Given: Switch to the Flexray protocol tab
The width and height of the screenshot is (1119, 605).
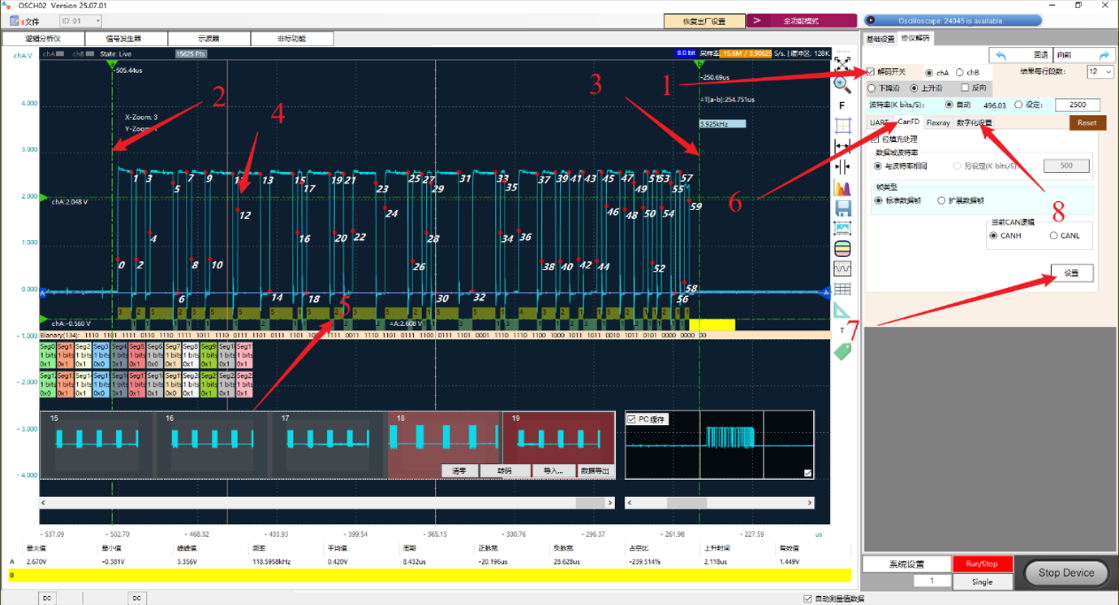Looking at the screenshot, I should click(938, 122).
